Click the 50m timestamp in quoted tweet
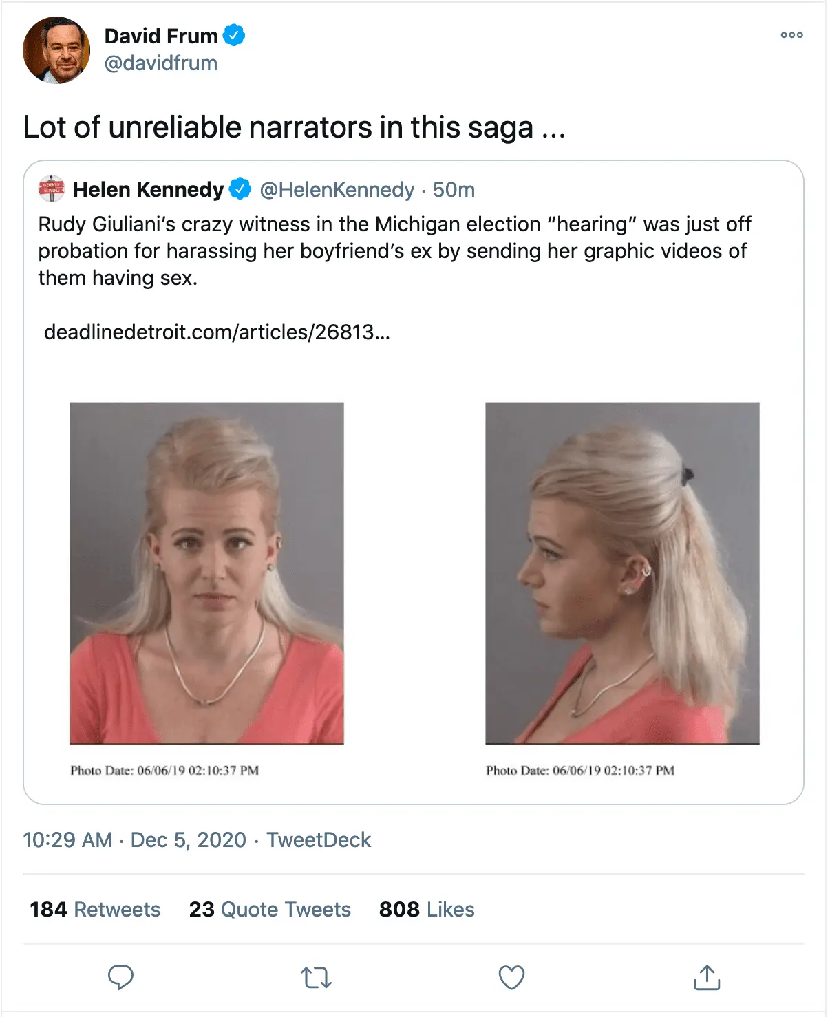Image resolution: width=830 pixels, height=1017 pixels. tap(454, 190)
